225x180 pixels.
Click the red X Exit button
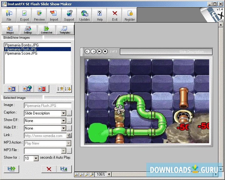[115, 15]
